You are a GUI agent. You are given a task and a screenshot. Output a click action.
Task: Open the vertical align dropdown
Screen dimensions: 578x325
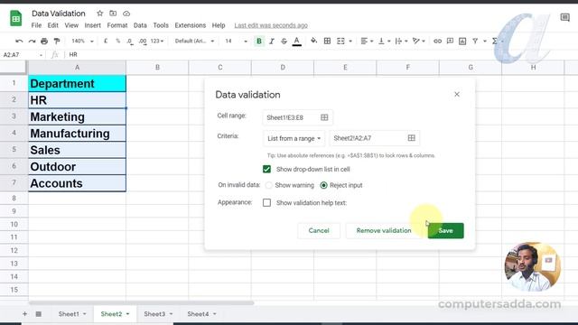pyautogui.click(x=385, y=41)
